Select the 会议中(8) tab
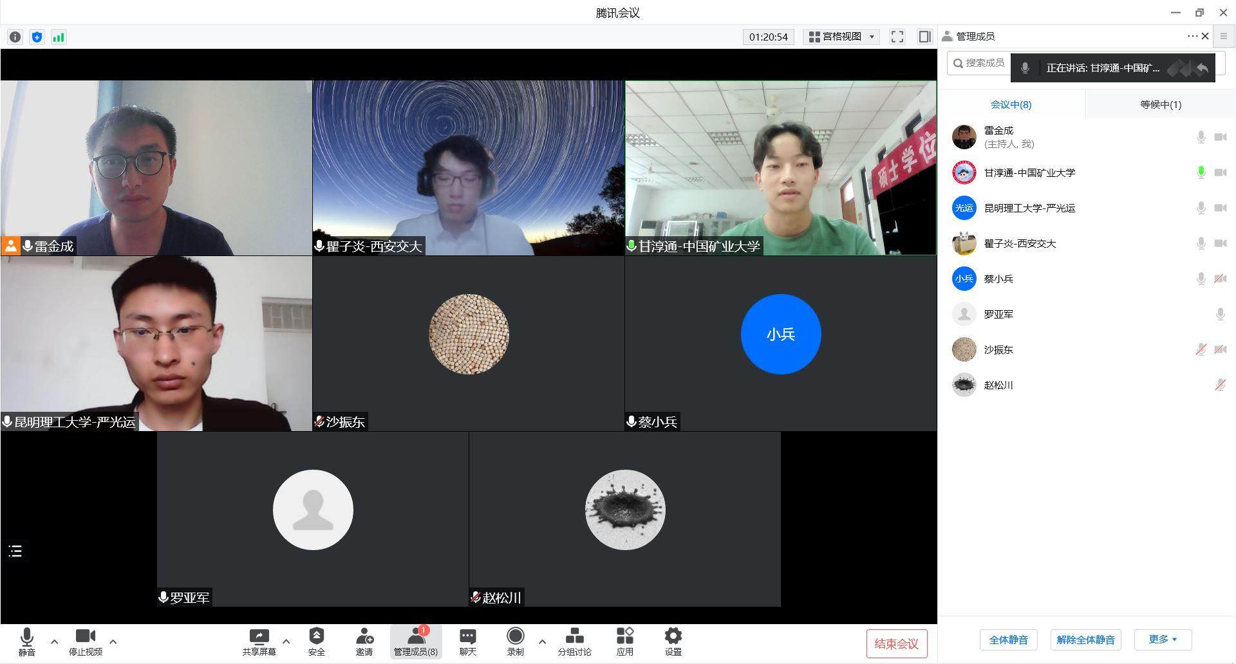The width and height of the screenshot is (1236, 664). [1011, 104]
